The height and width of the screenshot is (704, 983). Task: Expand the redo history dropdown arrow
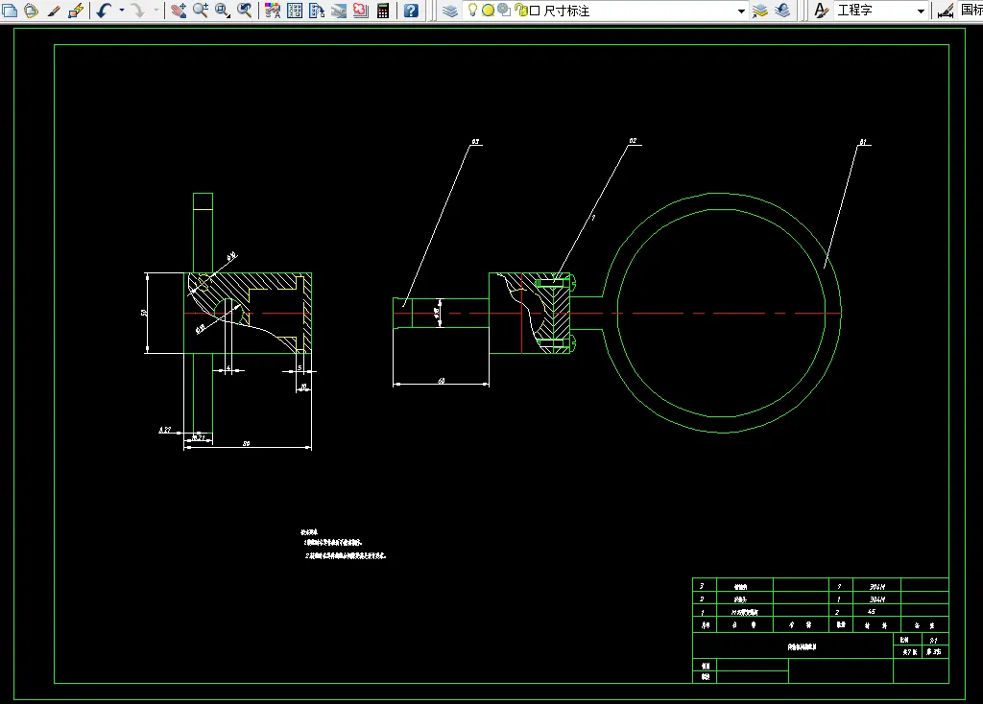tap(156, 11)
